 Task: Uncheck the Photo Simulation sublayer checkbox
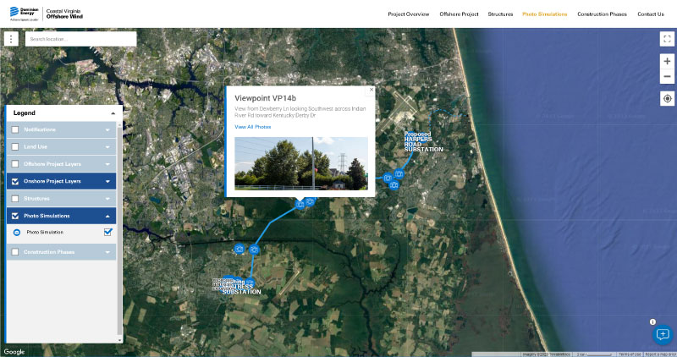click(107, 233)
